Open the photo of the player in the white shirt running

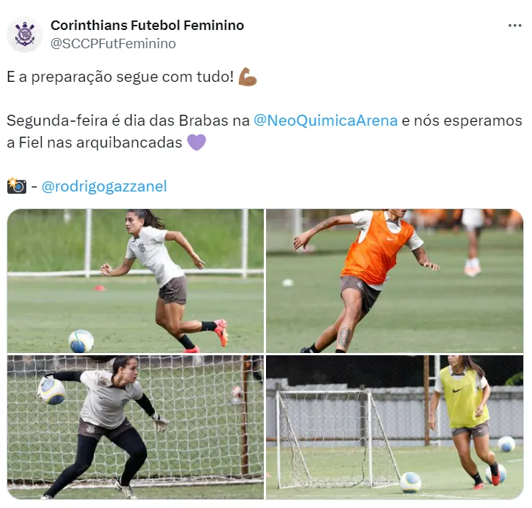pos(135,281)
